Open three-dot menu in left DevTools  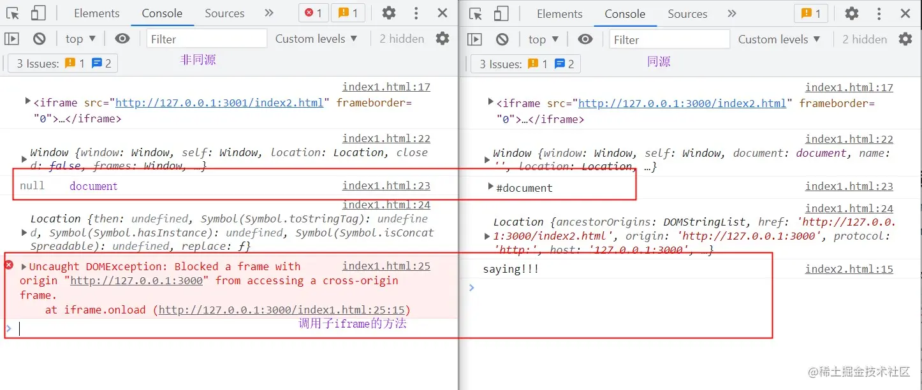pos(416,13)
